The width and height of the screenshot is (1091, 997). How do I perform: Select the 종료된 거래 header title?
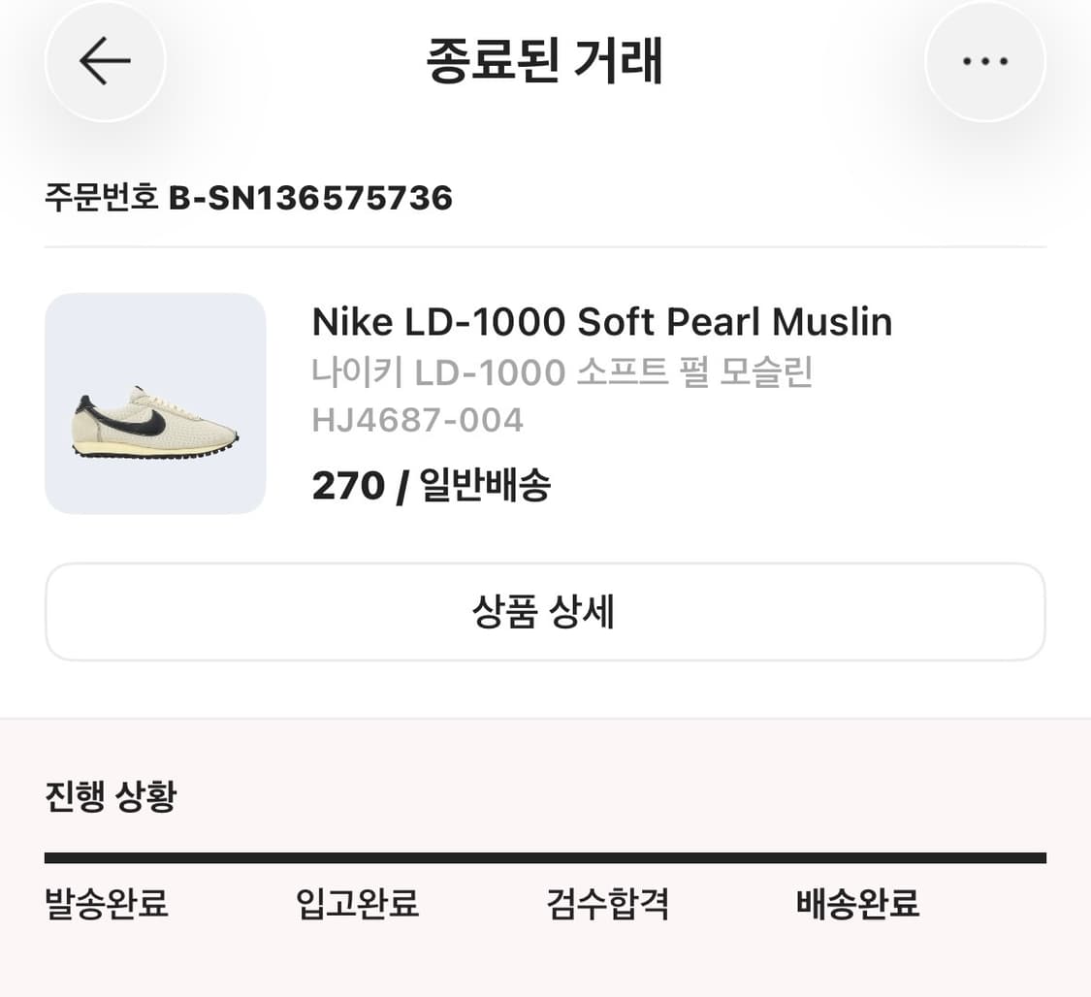545,58
